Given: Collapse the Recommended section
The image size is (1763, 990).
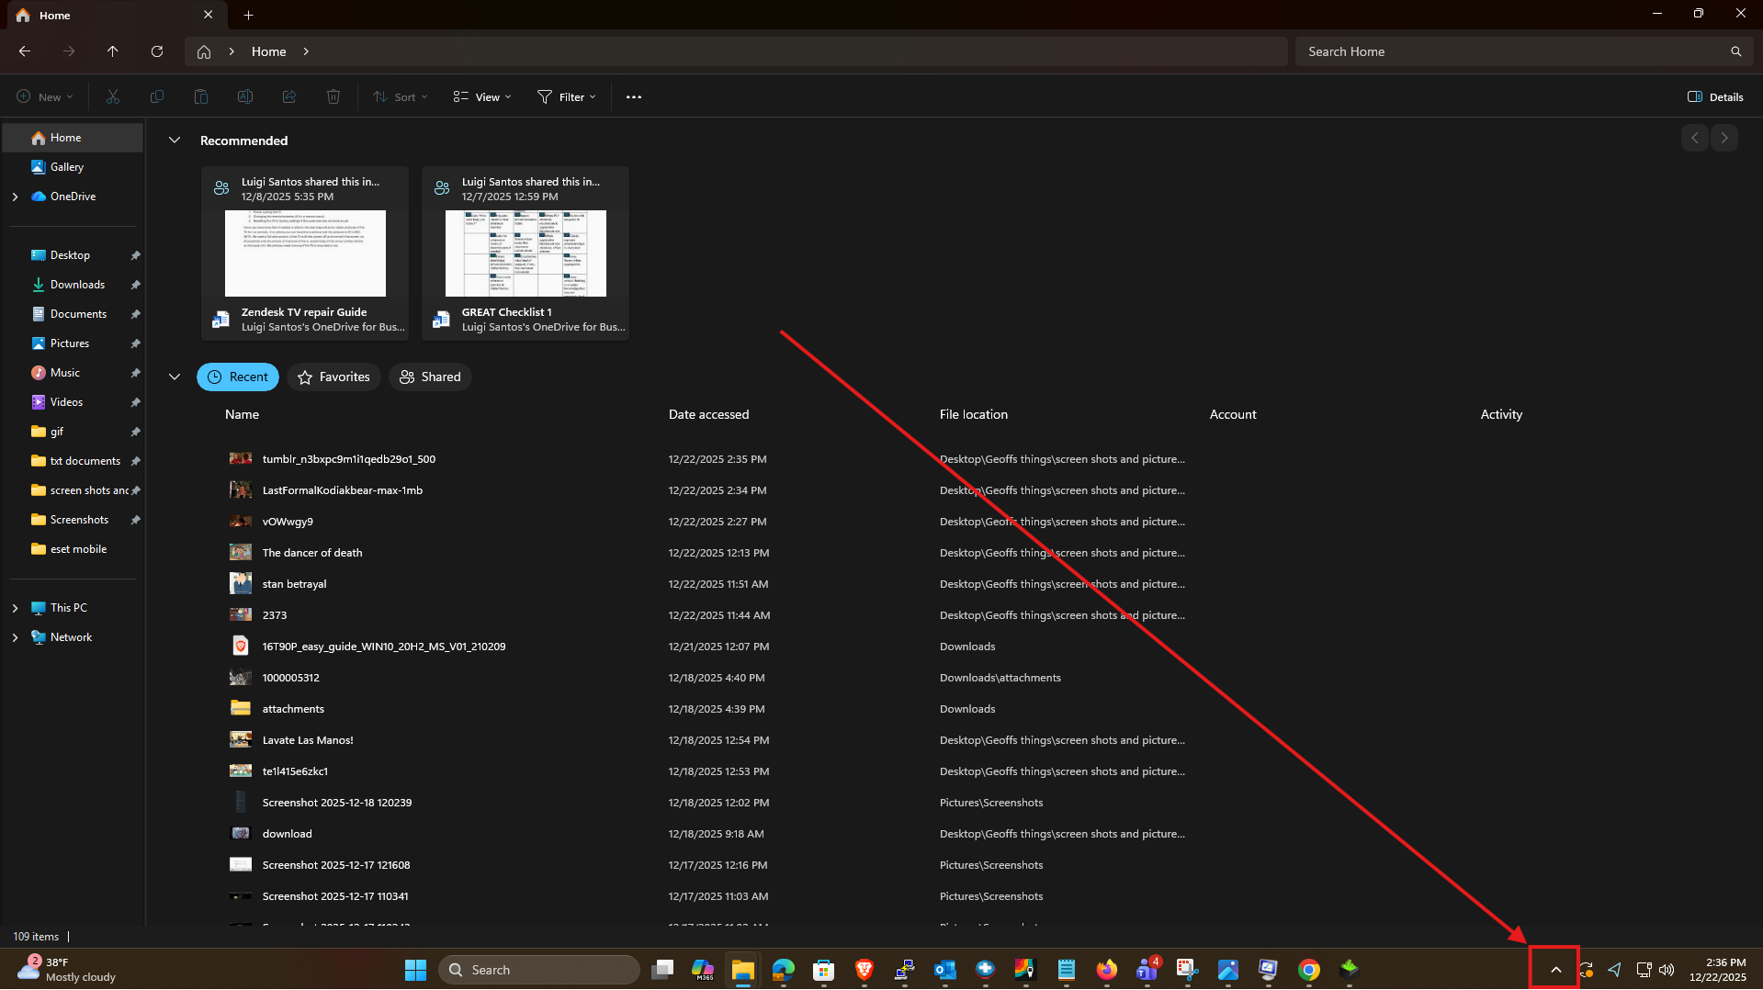Looking at the screenshot, I should point(175,141).
